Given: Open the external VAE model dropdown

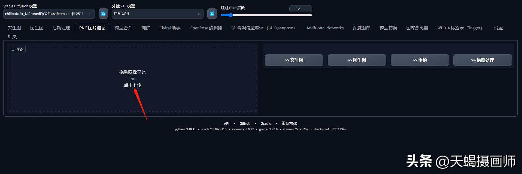Looking at the screenshot, I should pyautogui.click(x=157, y=14).
